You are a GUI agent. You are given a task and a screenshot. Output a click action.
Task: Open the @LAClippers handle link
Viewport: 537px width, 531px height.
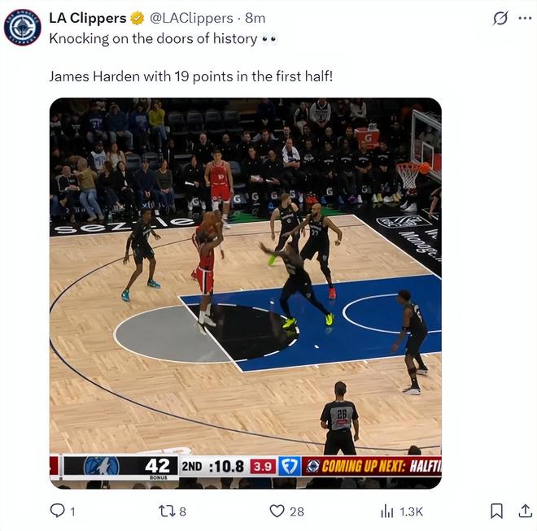(191, 18)
